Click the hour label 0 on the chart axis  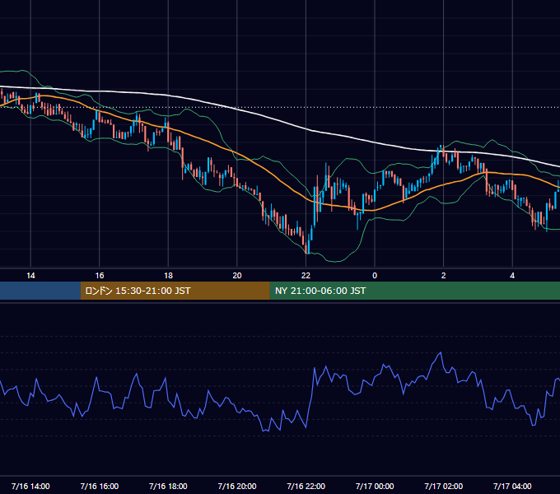[375, 276]
